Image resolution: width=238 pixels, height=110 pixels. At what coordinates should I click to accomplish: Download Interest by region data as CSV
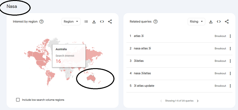[x=94, y=22]
